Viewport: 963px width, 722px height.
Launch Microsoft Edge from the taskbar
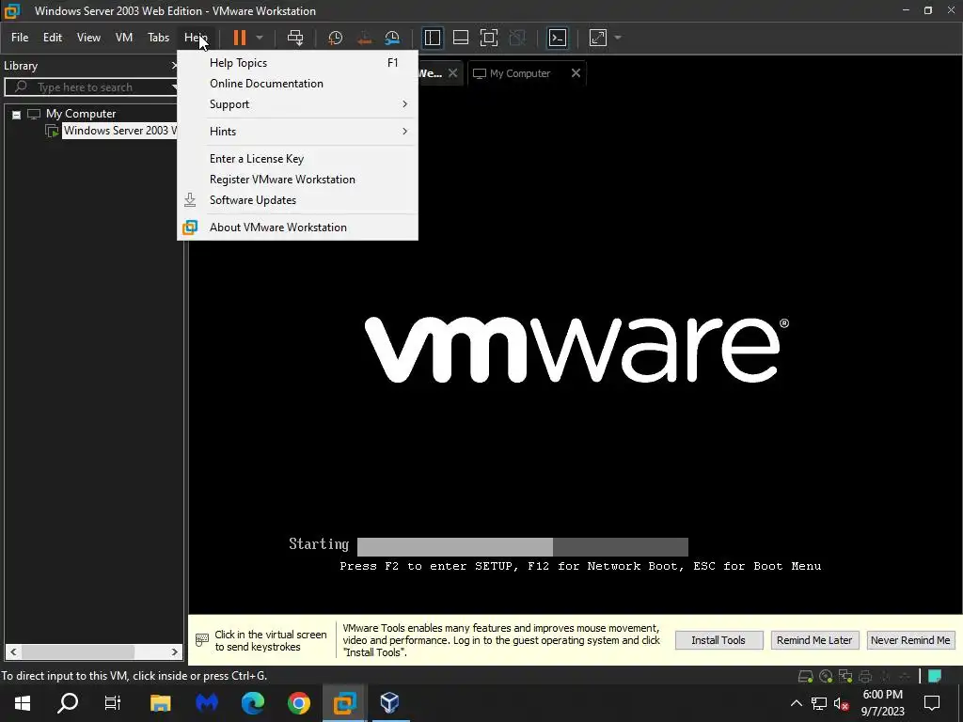click(x=252, y=703)
